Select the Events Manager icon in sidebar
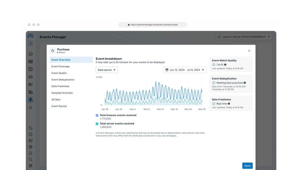The width and height of the screenshot is (302, 170). coord(31,100)
